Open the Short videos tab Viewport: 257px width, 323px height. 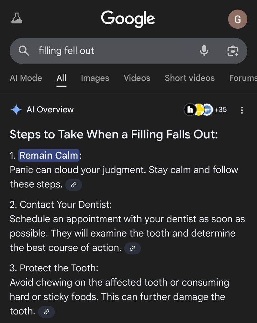click(x=190, y=78)
